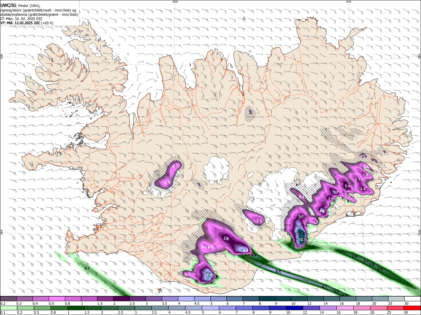
Task: Select the 8 blue swatch, bottom legend row
Action: click(x=261, y=308)
